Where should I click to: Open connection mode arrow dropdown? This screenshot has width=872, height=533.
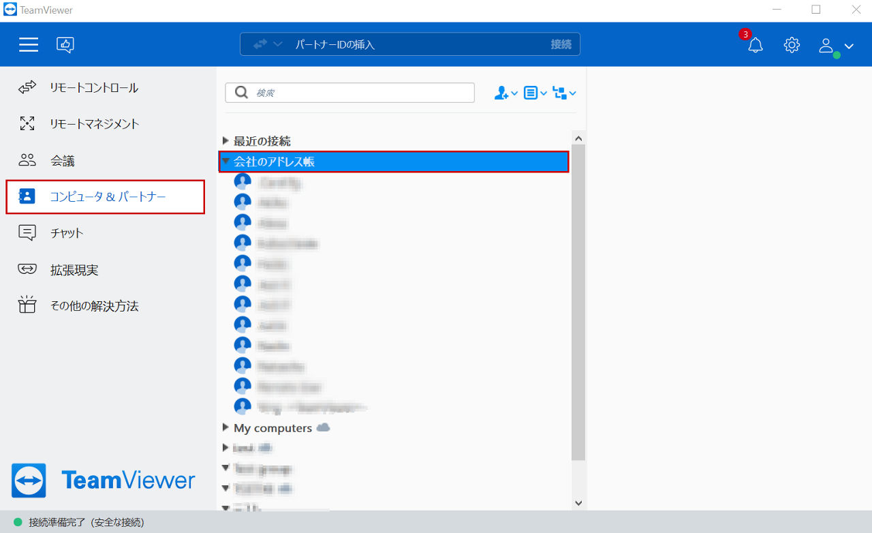tap(268, 44)
